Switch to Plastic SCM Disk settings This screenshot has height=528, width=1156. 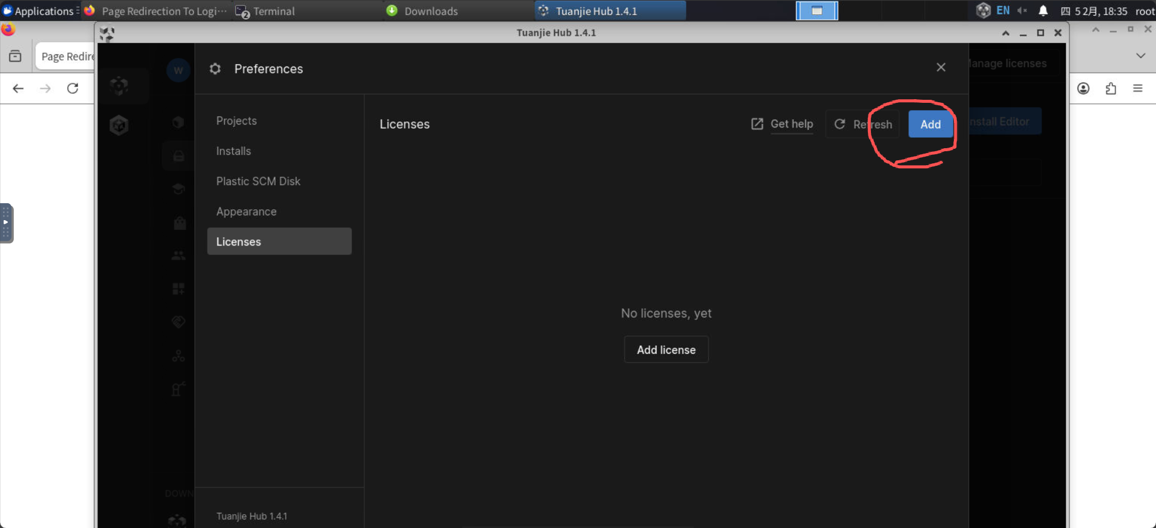(258, 181)
